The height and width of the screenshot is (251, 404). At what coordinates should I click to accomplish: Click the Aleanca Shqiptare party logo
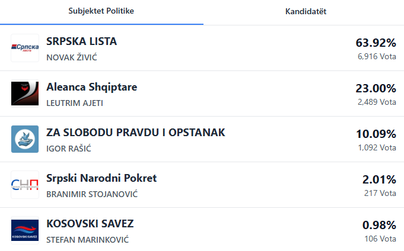[25, 94]
